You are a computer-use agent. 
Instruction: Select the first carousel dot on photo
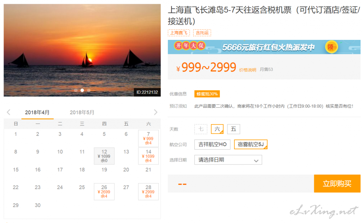point(76,90)
